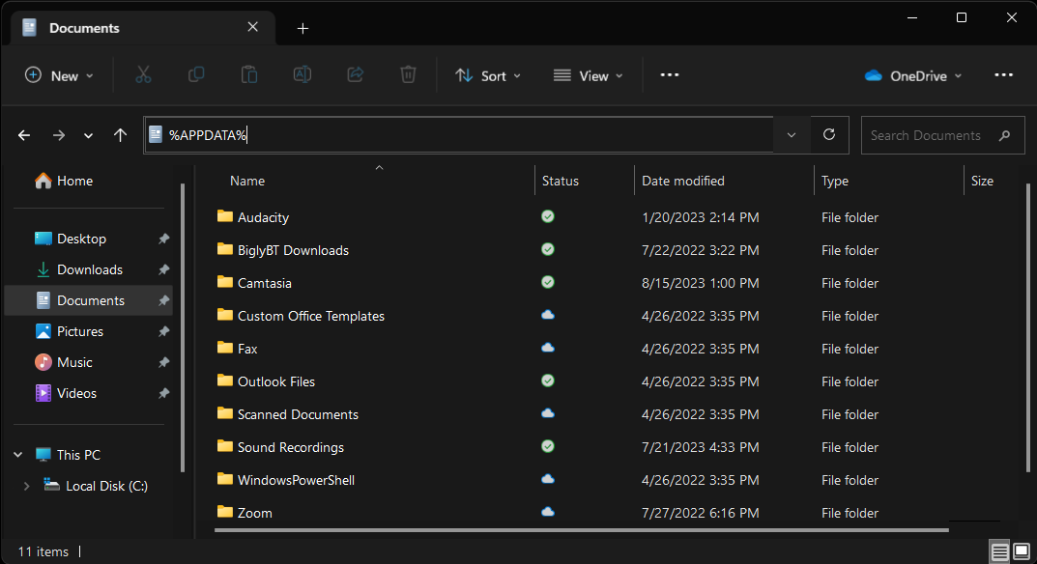
Task: Select the Camtasia folder icon
Action: [225, 282]
